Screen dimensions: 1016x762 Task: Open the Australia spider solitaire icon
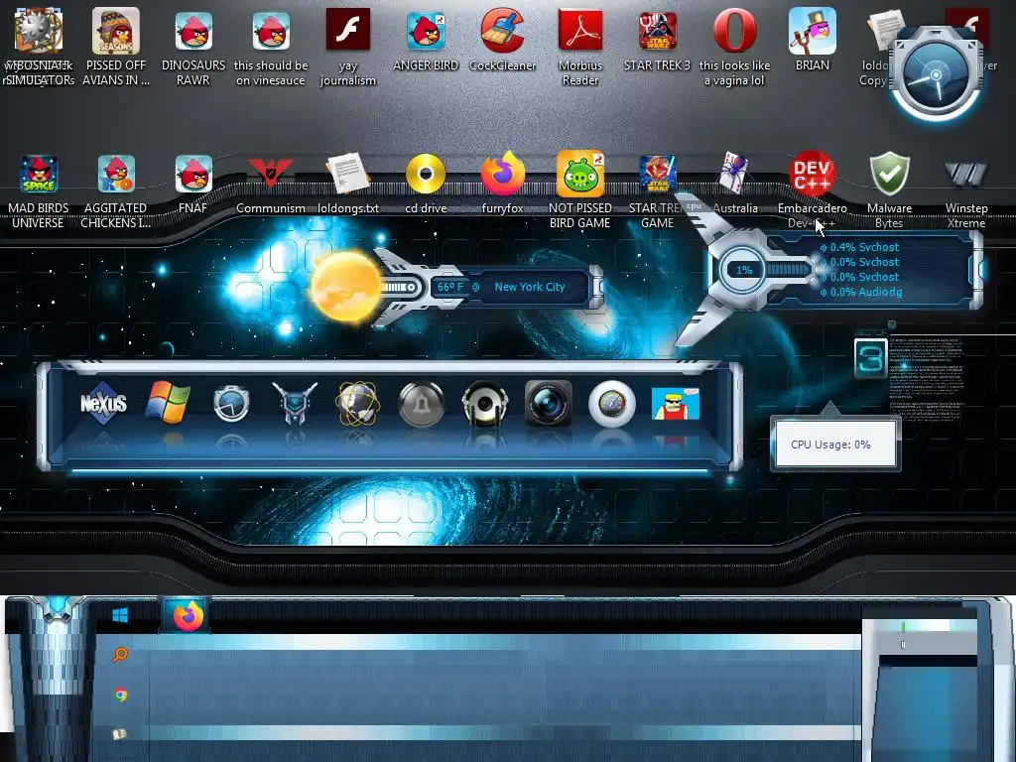pyautogui.click(x=735, y=173)
